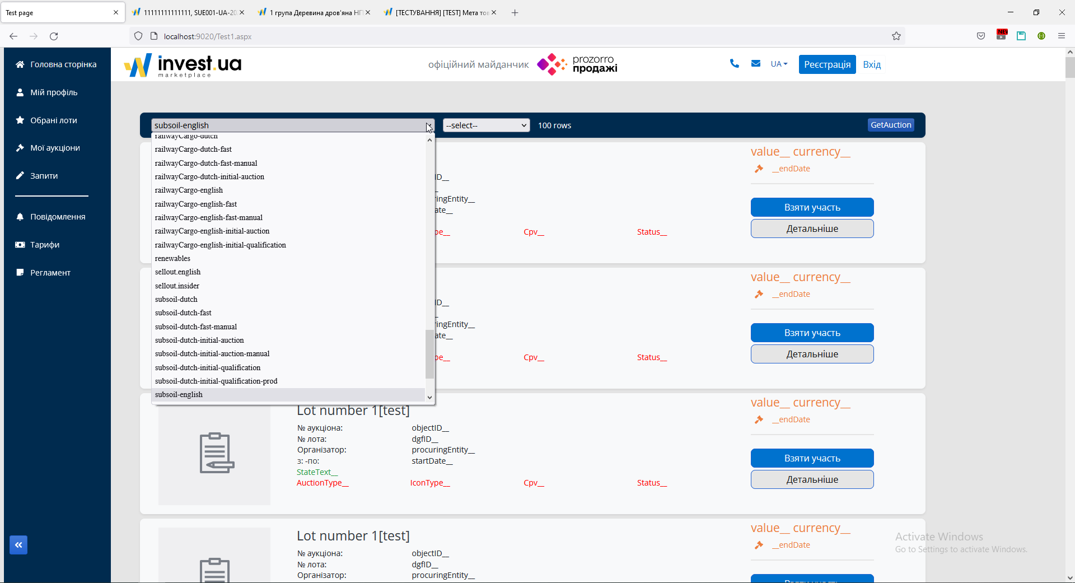Click Взяти участь in the third lot
Image resolution: width=1075 pixels, height=583 pixels.
812,458
